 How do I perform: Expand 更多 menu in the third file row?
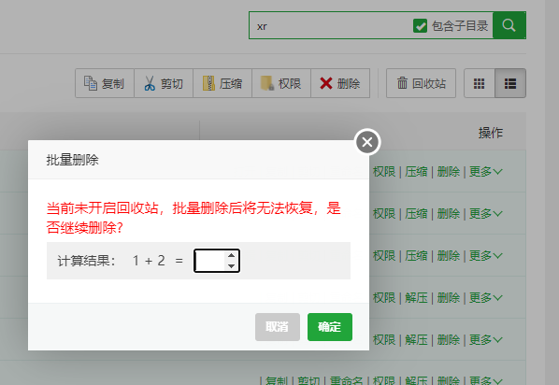[485, 256]
